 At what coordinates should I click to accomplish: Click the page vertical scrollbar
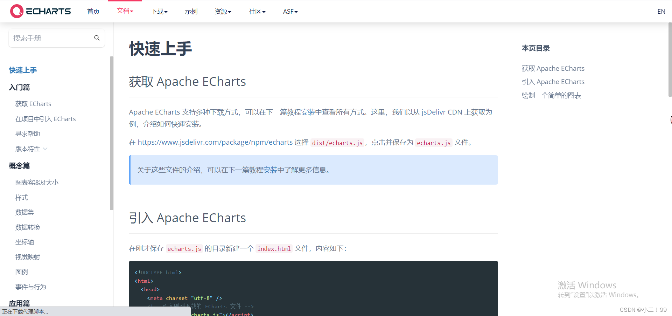(x=670, y=60)
